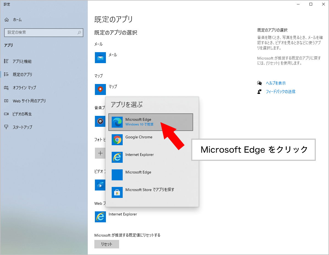
Task: Focus the 設定の検索 search field
Action: click(x=44, y=32)
